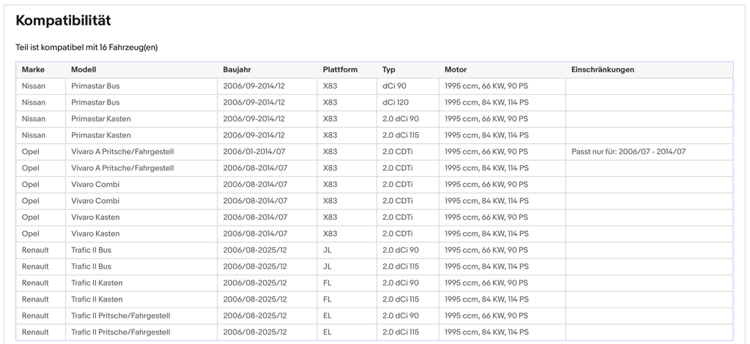
Task: Click 'dCi 90' type in first Primastar Bus row
Action: [x=394, y=86]
